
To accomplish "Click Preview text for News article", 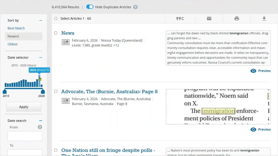I will pos(264,71).
